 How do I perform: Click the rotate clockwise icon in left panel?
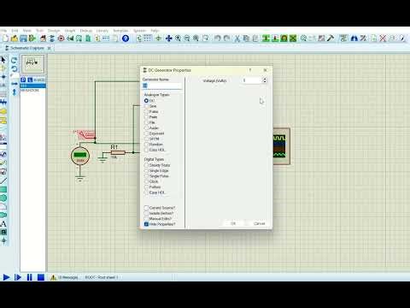[x=14, y=60]
